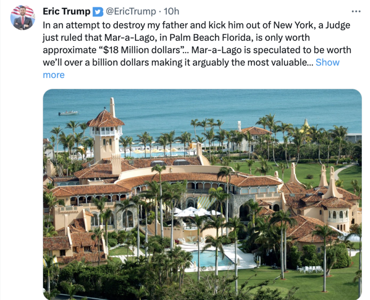
Task: Expand the tweet with Show more
Action: 327,62
